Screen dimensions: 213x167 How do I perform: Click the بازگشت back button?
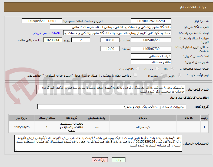click(x=100, y=160)
